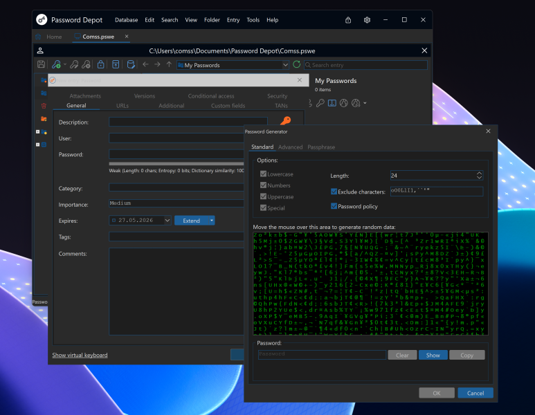Click Cancel in Password Generator
535x415 pixels.
click(x=475, y=393)
